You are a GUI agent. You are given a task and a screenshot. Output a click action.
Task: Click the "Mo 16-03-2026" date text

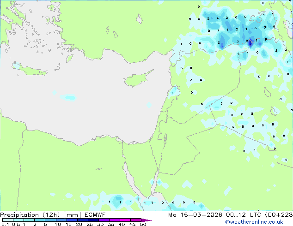click(x=195, y=215)
